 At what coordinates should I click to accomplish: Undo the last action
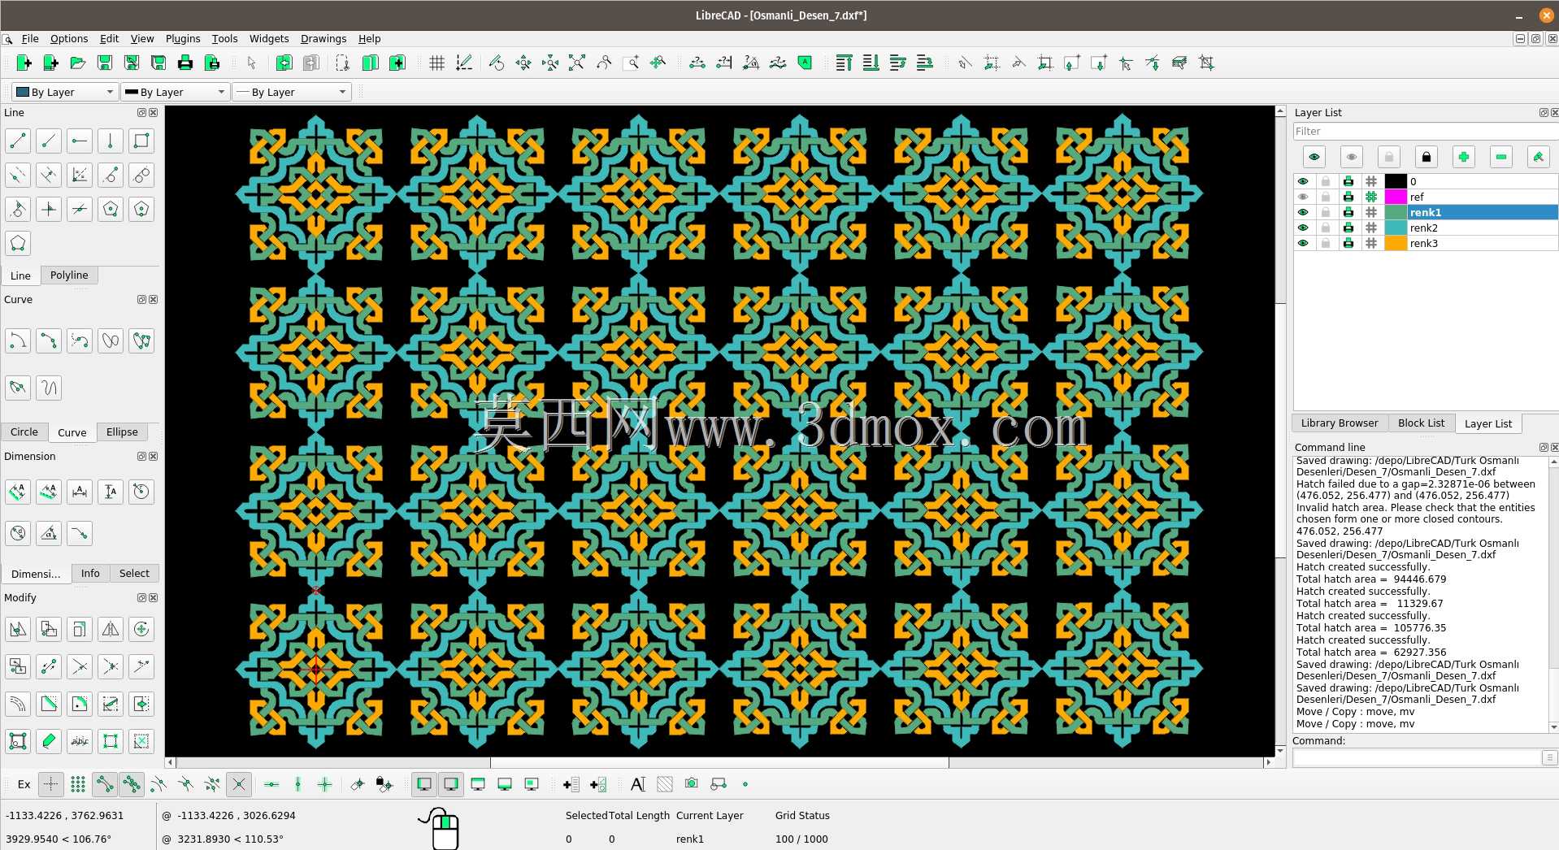point(284,63)
